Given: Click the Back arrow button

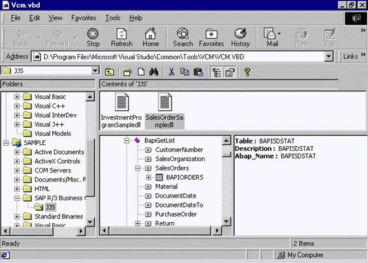Looking at the screenshot, I should [21, 37].
